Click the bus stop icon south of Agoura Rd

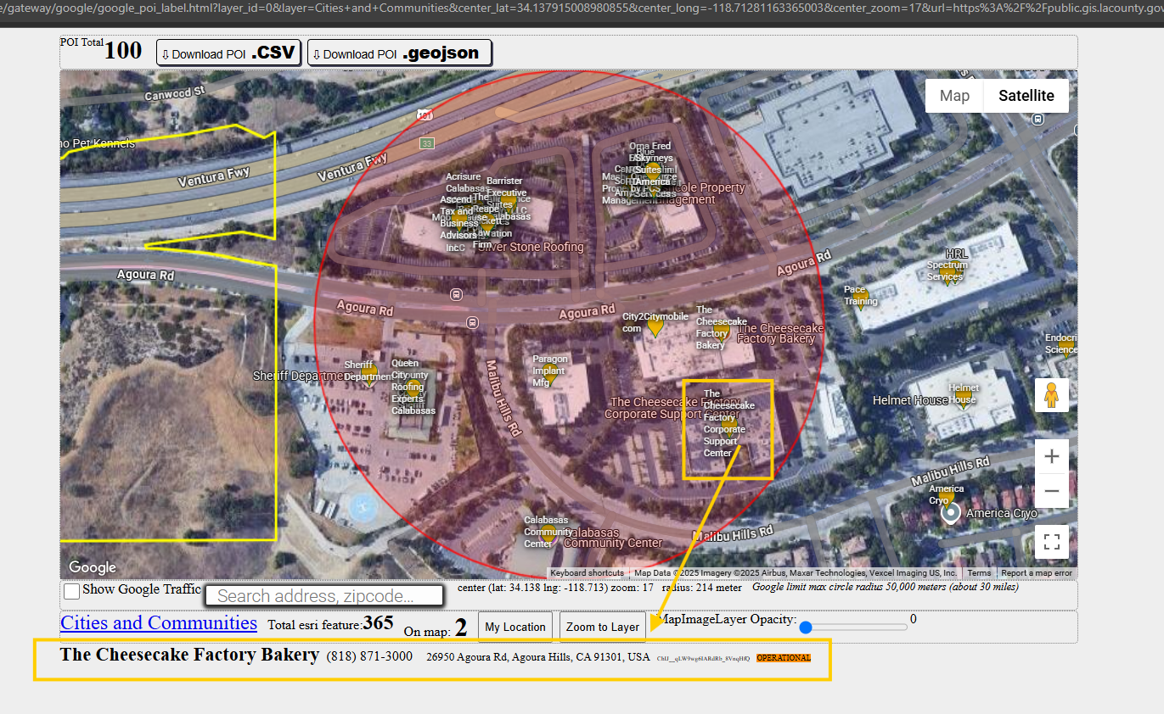click(x=473, y=322)
